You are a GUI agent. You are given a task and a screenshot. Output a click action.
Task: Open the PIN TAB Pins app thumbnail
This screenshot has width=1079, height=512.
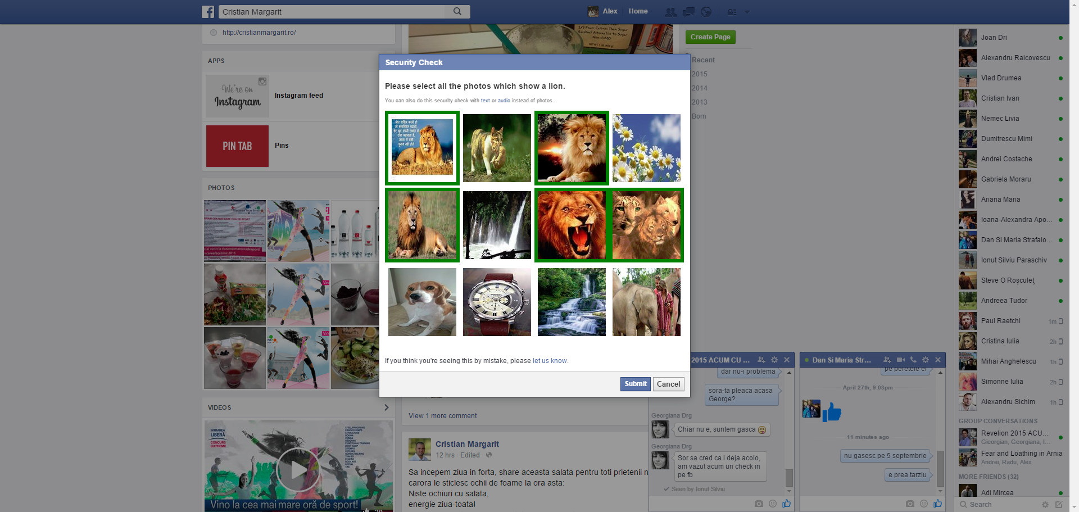(237, 146)
